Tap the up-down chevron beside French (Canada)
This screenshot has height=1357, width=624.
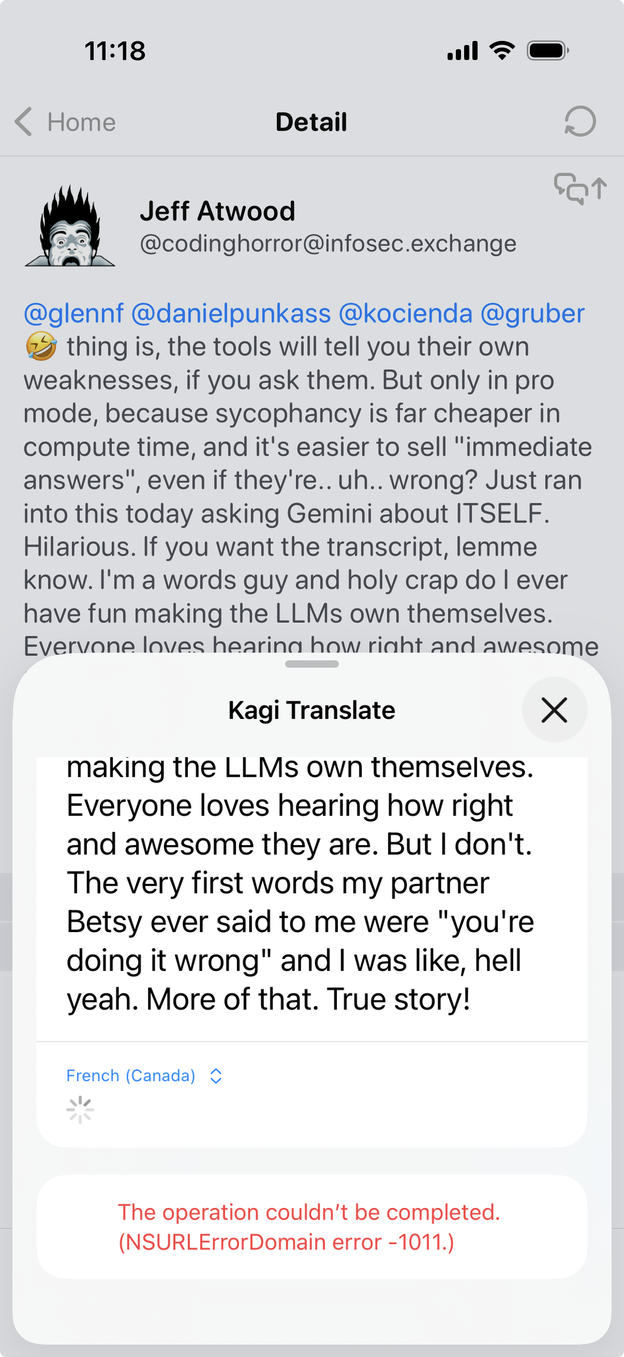tap(216, 1075)
